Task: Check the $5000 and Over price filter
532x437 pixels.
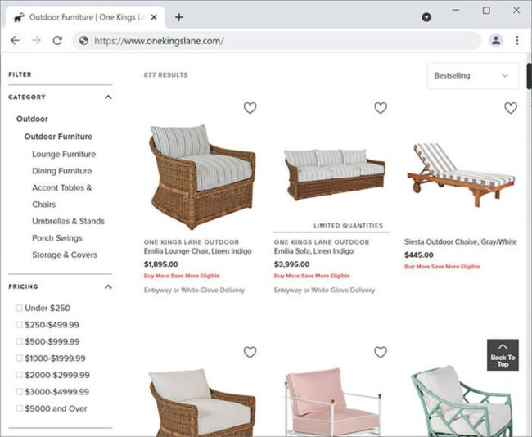Action: pyautogui.click(x=20, y=408)
